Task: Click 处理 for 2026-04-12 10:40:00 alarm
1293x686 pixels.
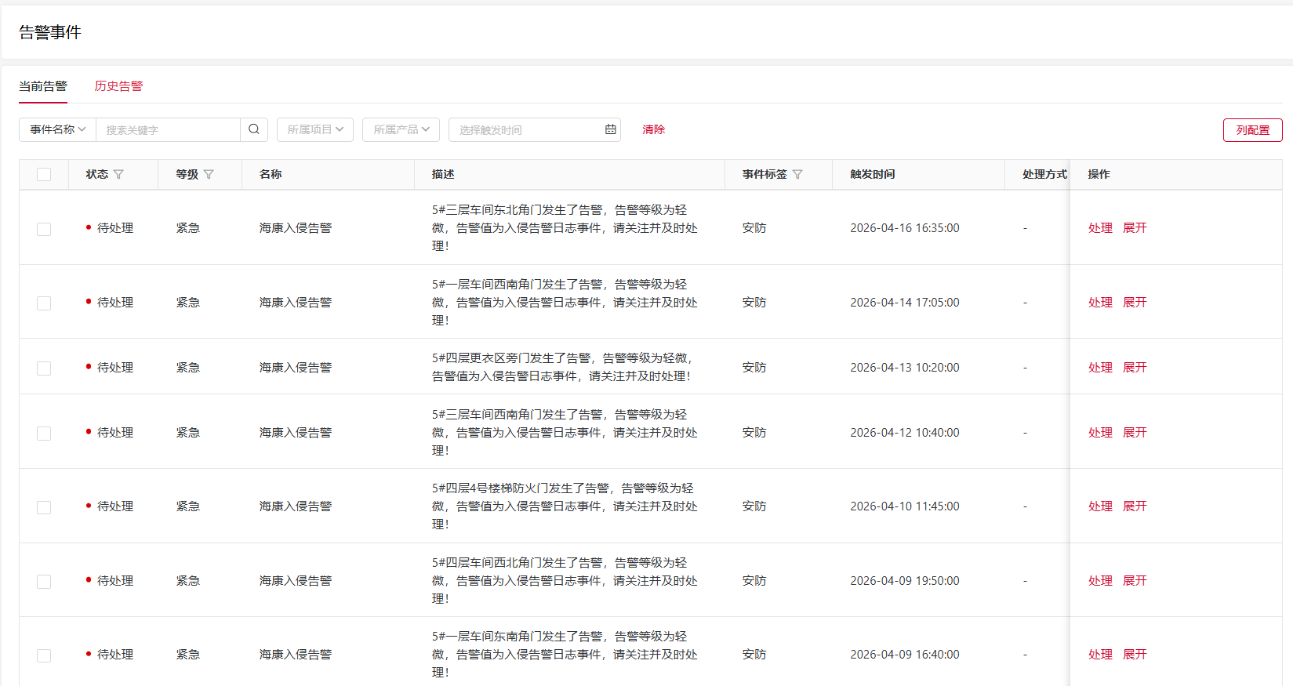Action: coord(1100,433)
